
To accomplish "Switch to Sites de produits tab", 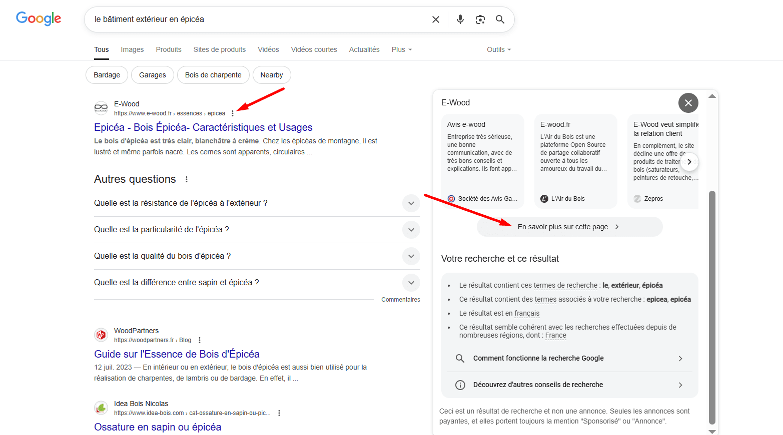I will coord(220,49).
